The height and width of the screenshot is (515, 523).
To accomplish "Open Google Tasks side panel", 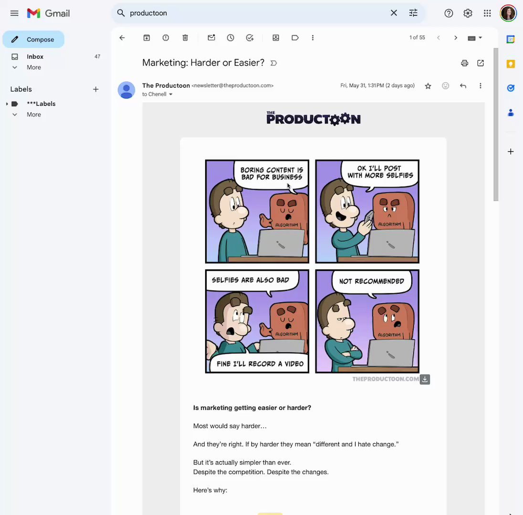I will [x=510, y=88].
